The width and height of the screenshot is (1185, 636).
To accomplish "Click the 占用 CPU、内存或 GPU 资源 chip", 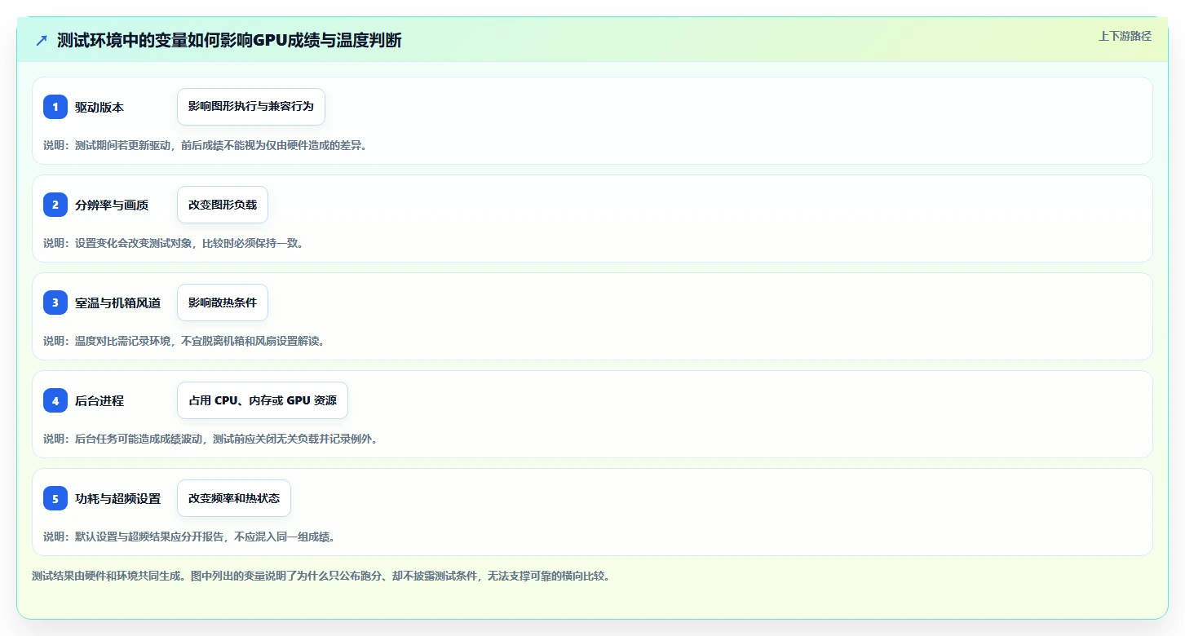I will (263, 400).
